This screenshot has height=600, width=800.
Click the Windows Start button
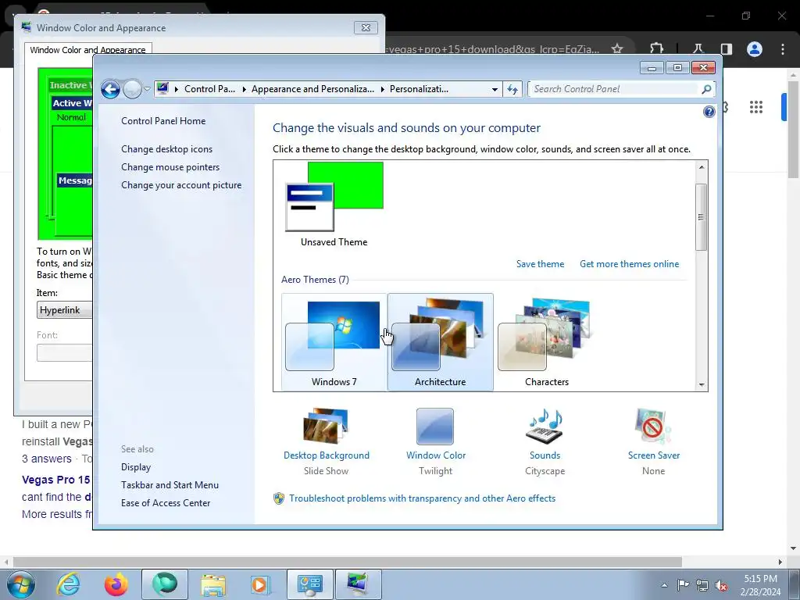[21, 584]
